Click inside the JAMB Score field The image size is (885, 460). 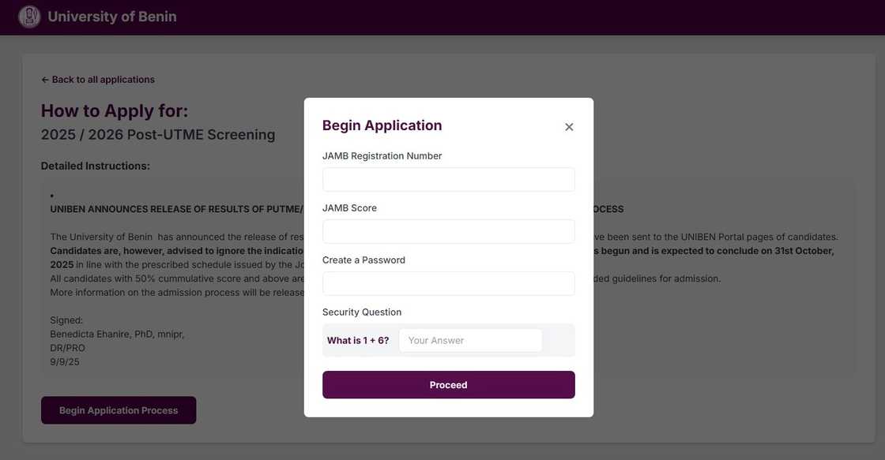click(449, 233)
